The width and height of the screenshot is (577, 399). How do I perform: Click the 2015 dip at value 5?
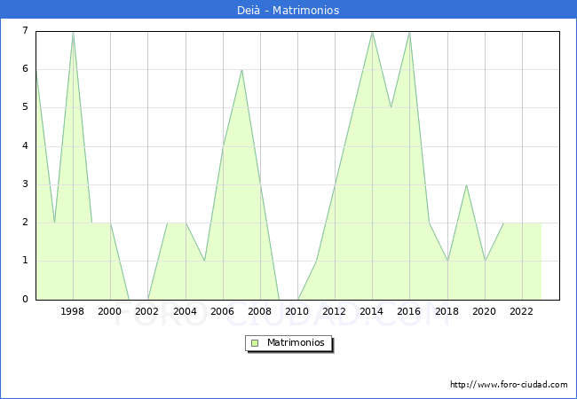pos(391,107)
